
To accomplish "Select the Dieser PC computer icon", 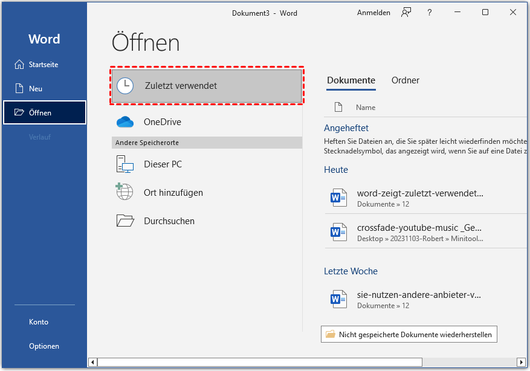I will (x=124, y=164).
